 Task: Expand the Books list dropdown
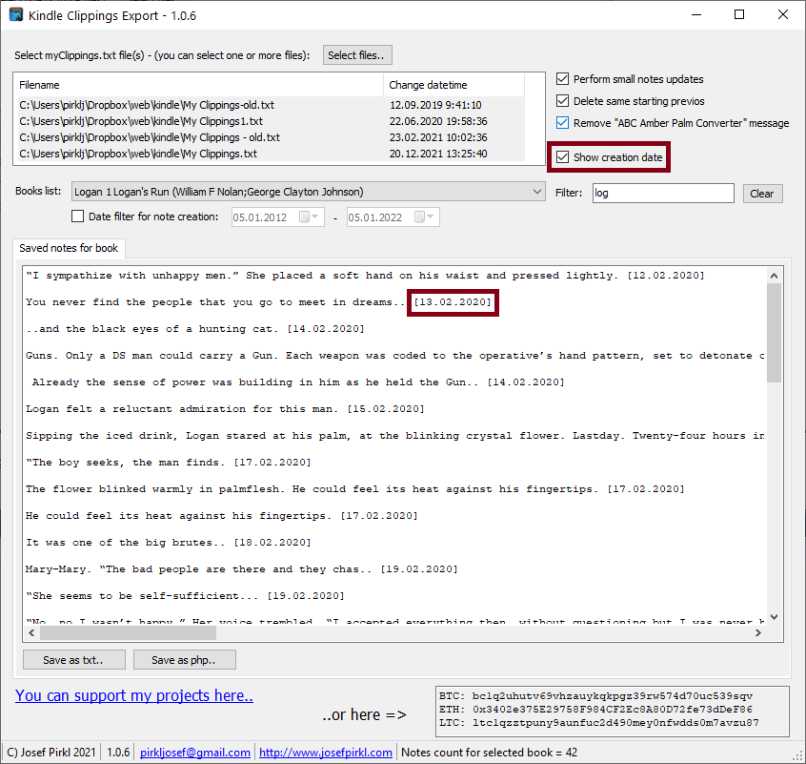coord(537,192)
